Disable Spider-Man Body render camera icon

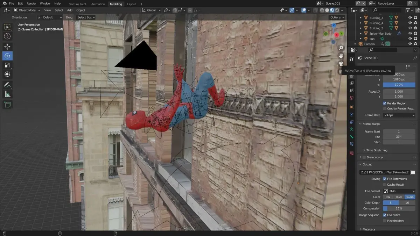415,33
